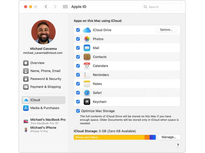The height and width of the screenshot is (153, 205).
Task: Show all preferences with the grid icon
Action: [65, 7]
